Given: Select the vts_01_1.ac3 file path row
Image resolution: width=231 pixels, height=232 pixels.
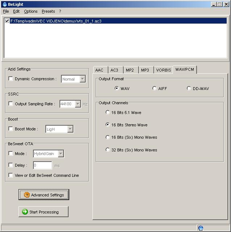Looking at the screenshot, I should (x=118, y=21).
